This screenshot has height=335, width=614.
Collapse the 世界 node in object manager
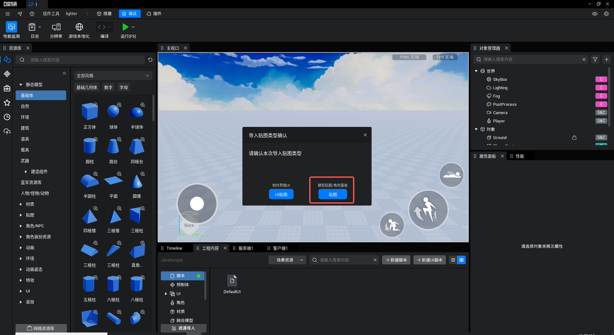point(476,71)
